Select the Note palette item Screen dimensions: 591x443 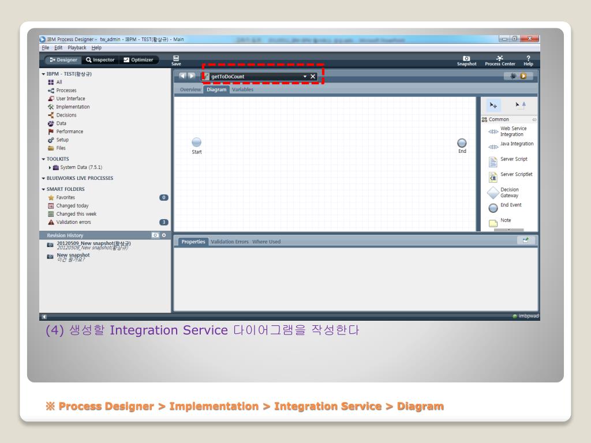[500, 222]
